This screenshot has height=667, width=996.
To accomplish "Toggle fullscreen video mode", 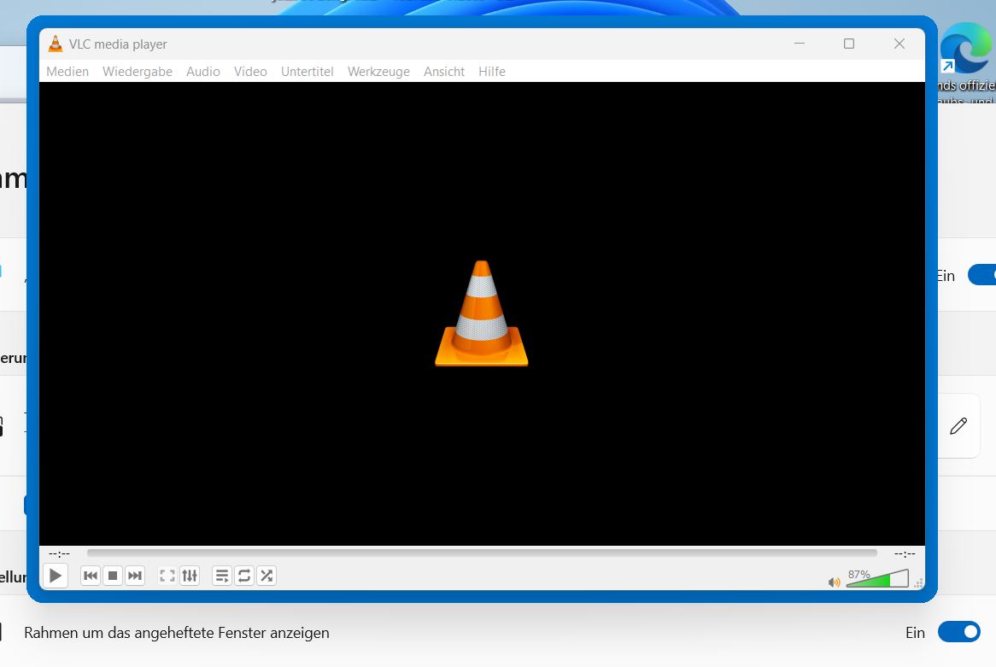I will [x=167, y=576].
